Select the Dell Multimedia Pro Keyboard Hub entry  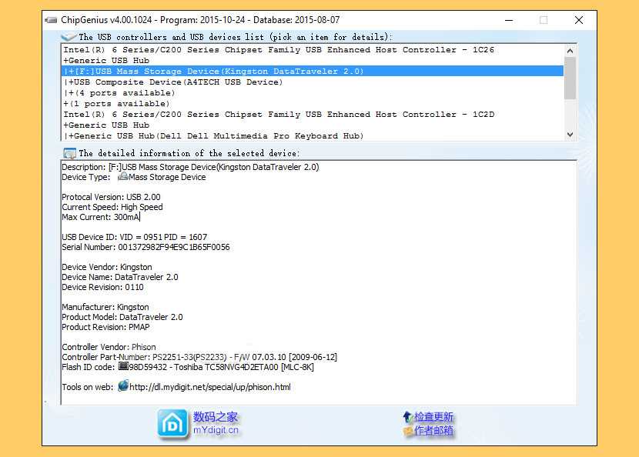(215, 136)
